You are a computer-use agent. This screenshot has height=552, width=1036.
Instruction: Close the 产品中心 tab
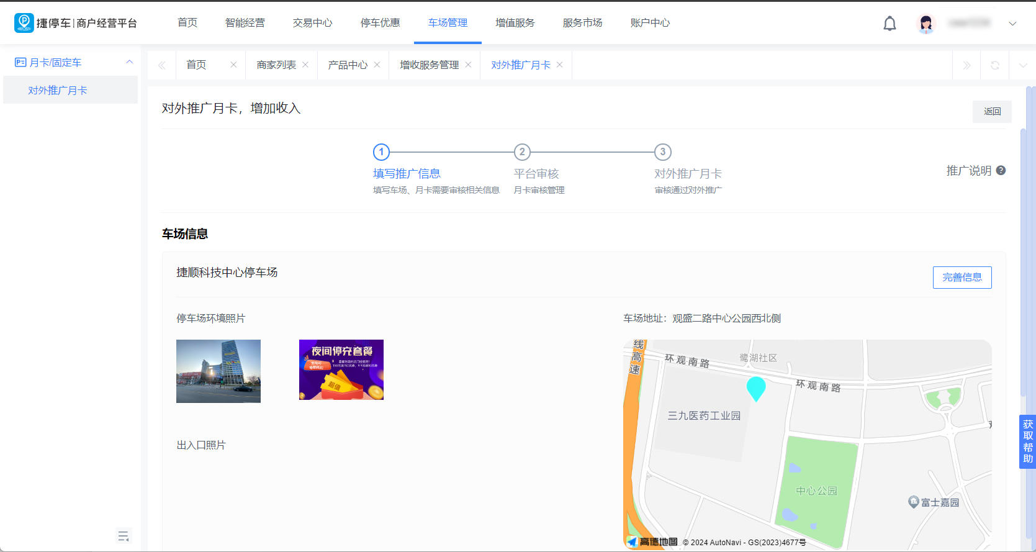coord(377,65)
